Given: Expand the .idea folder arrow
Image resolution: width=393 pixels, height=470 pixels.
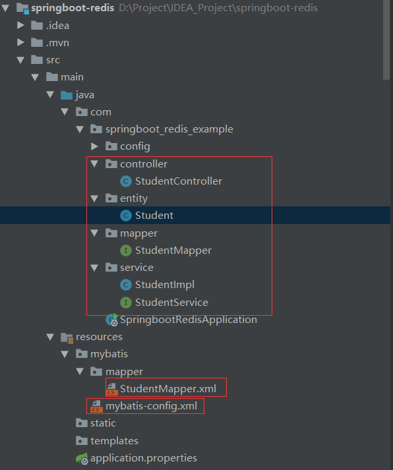Looking at the screenshot, I should pos(20,25).
